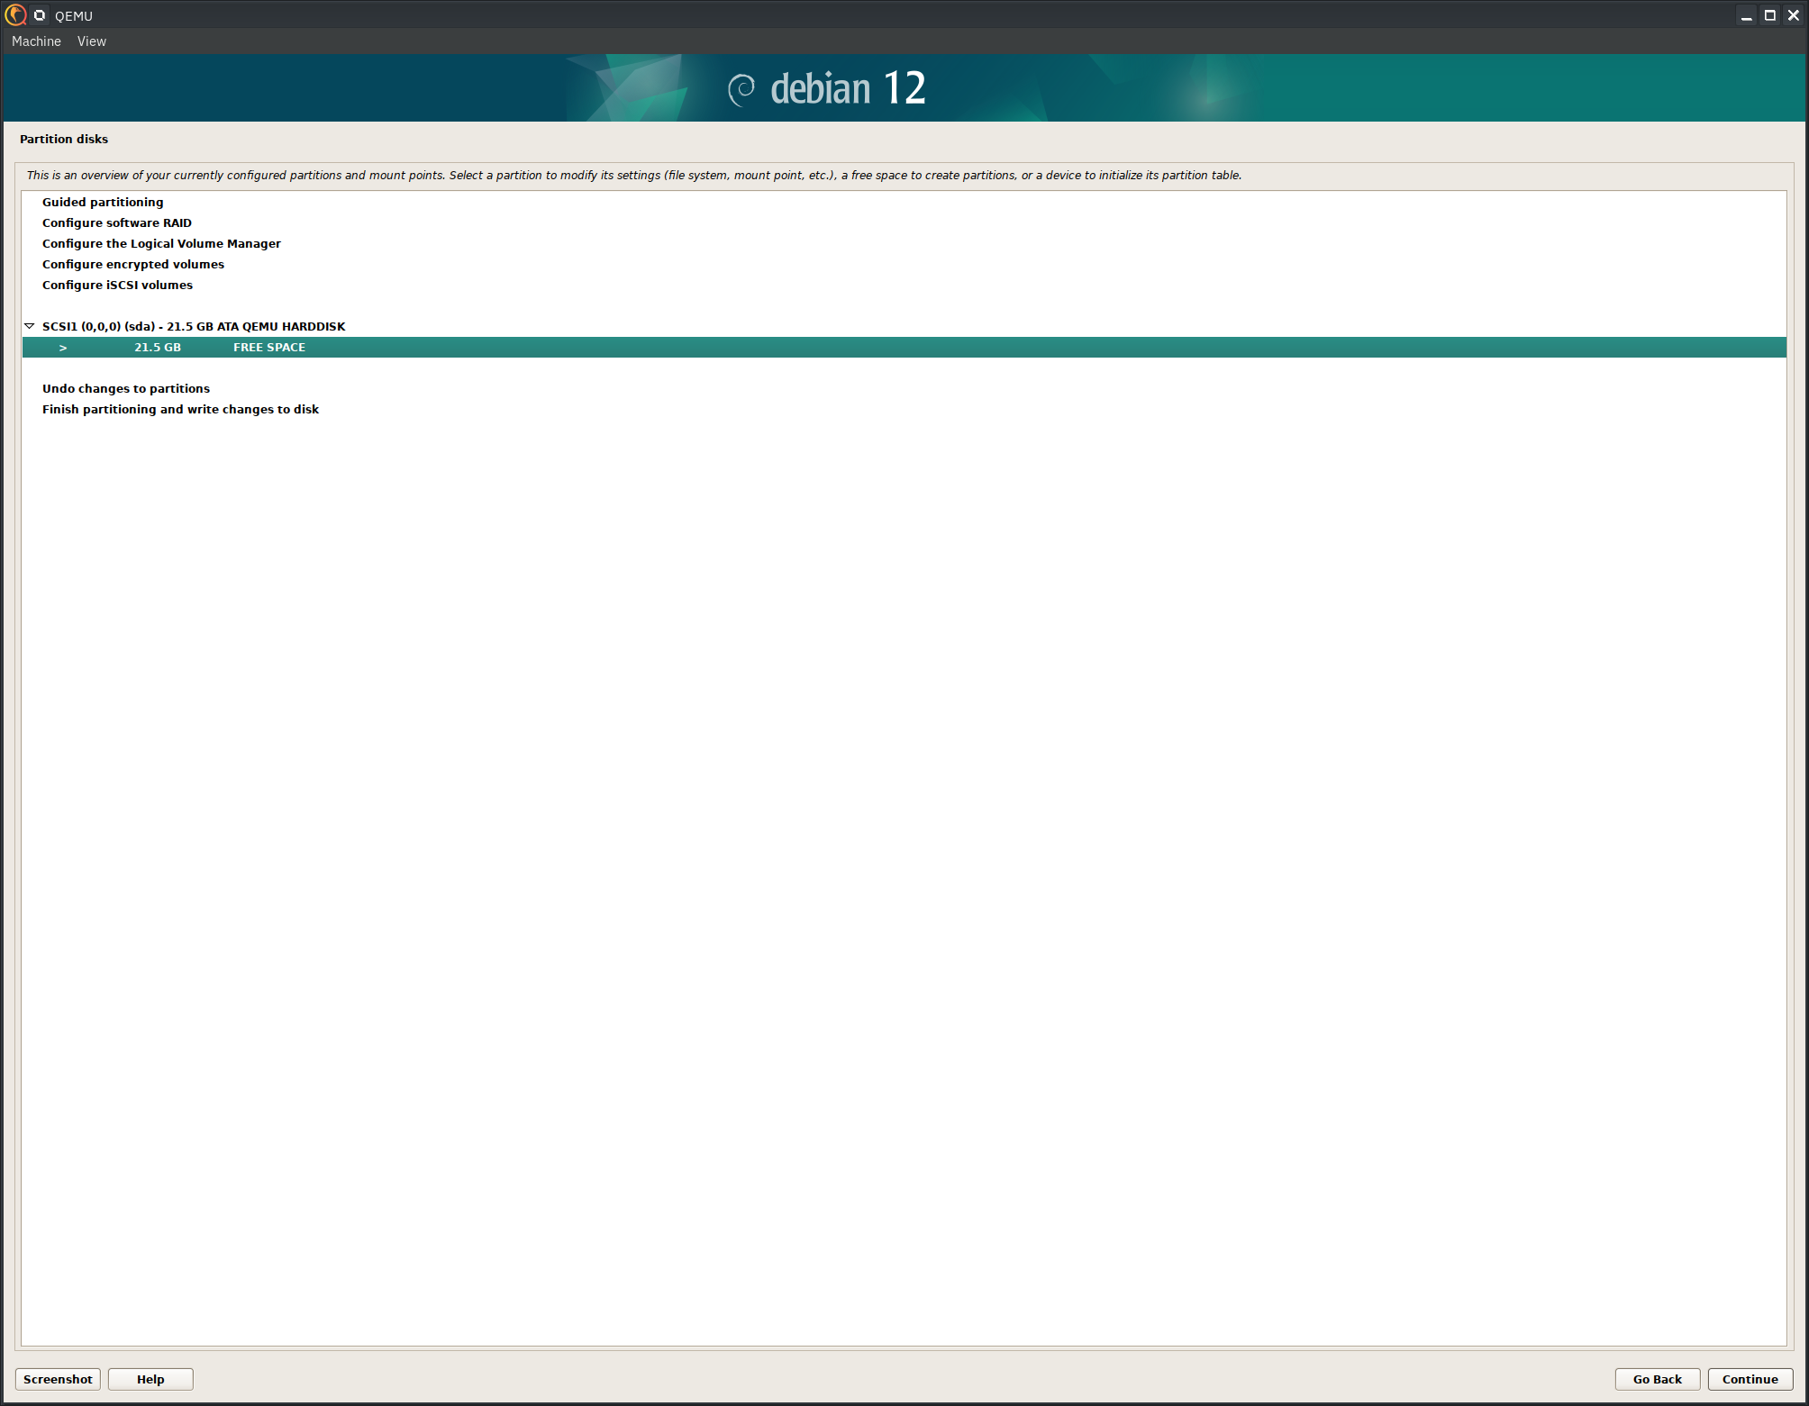
Task: Click the orange window manager icon in title bar
Action: (x=15, y=15)
